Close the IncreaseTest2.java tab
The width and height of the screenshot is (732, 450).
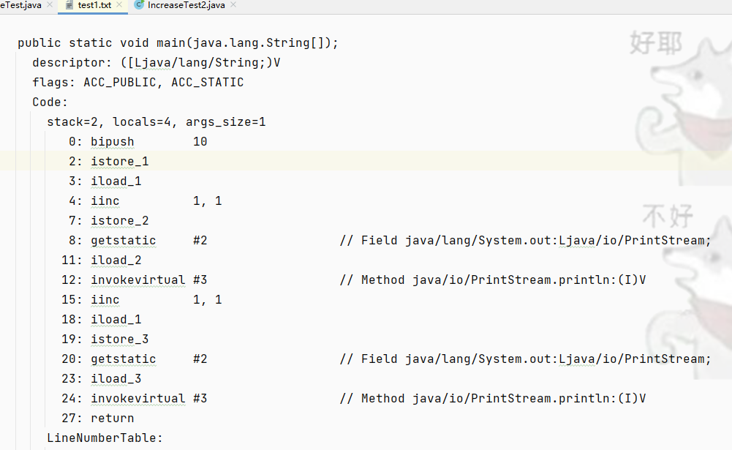click(x=233, y=4)
